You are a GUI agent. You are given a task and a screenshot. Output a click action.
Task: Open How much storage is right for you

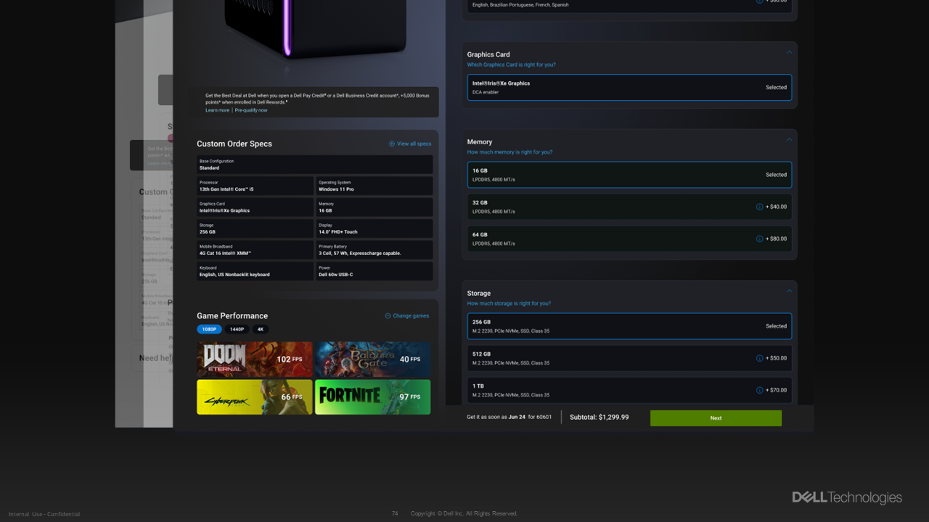pos(509,304)
